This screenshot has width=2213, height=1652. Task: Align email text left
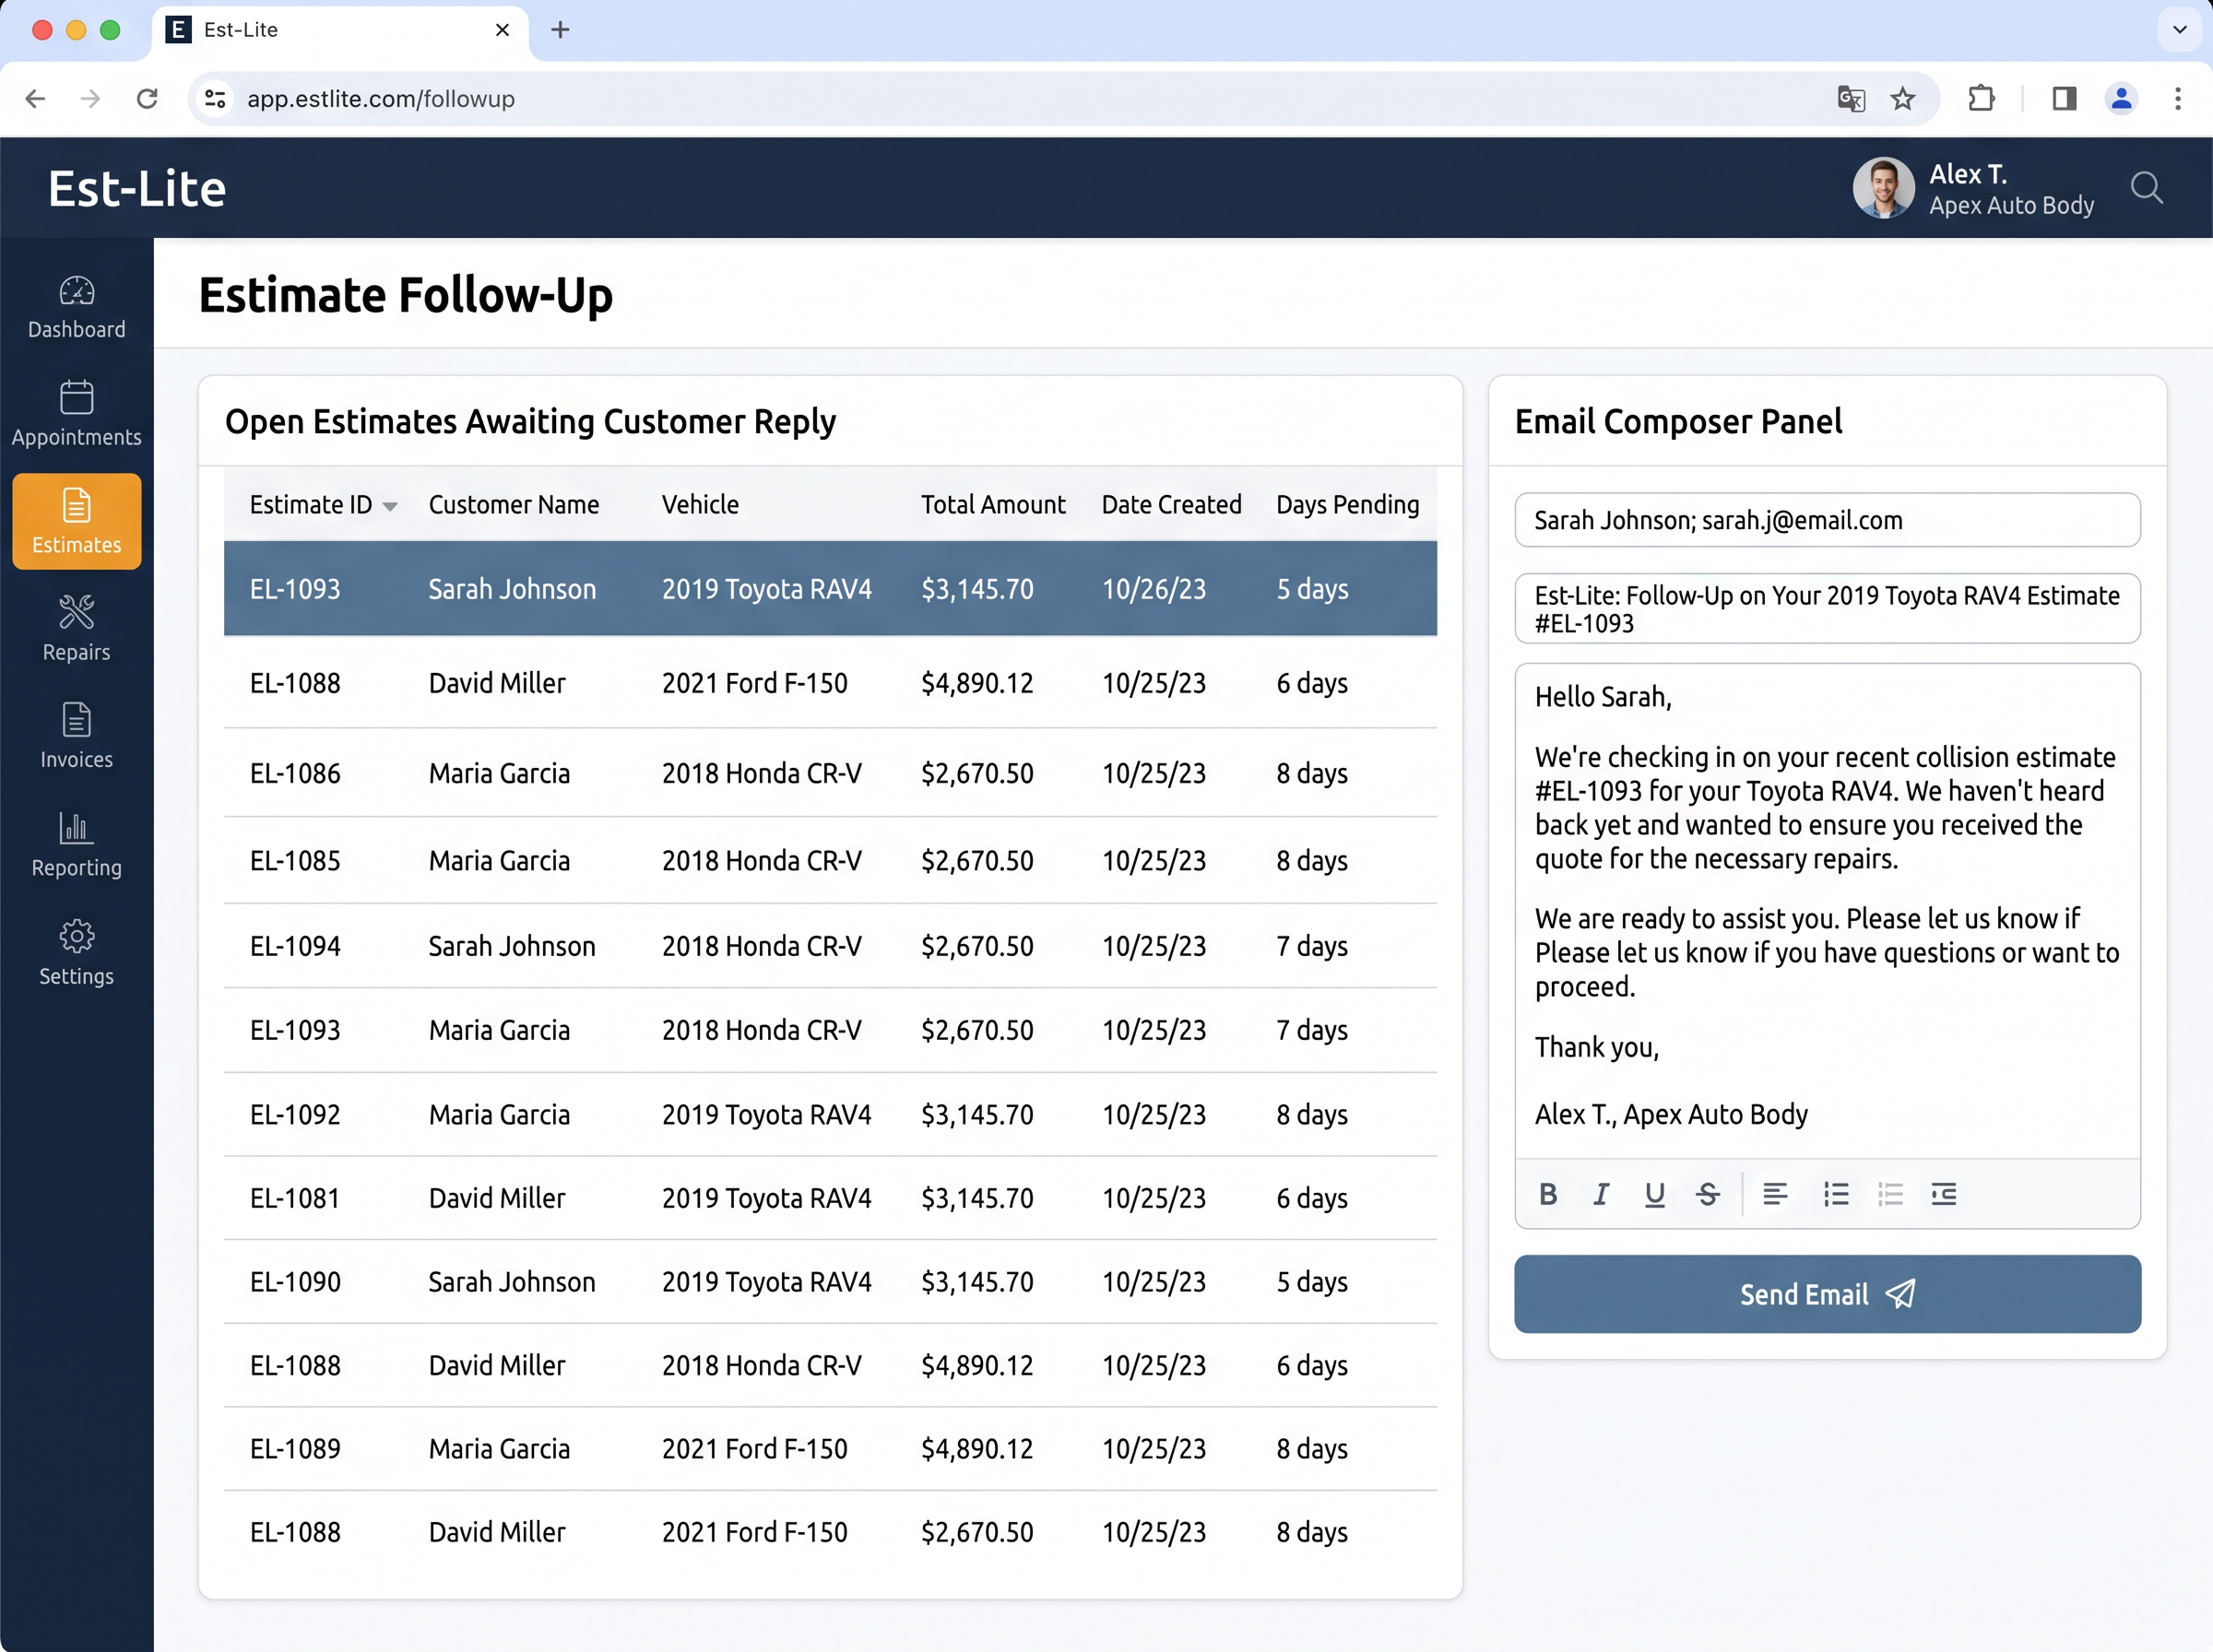point(1775,1194)
